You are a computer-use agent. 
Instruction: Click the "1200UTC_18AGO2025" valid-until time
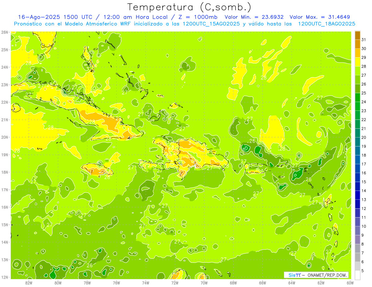pyautogui.click(x=326, y=24)
